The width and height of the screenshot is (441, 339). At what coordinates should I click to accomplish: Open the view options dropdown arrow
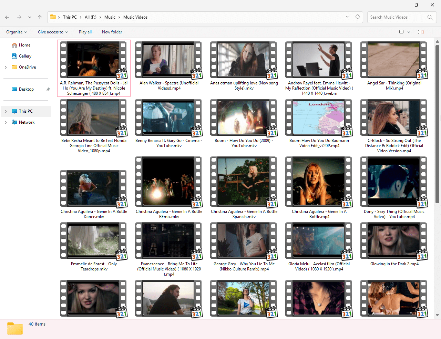tap(409, 32)
